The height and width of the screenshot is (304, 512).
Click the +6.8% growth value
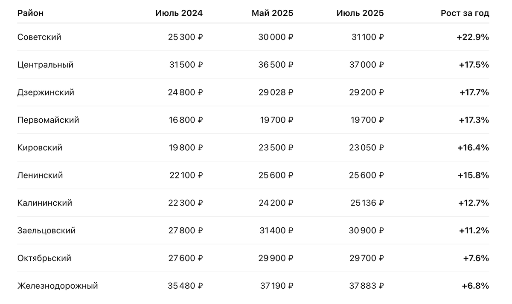tap(475, 286)
